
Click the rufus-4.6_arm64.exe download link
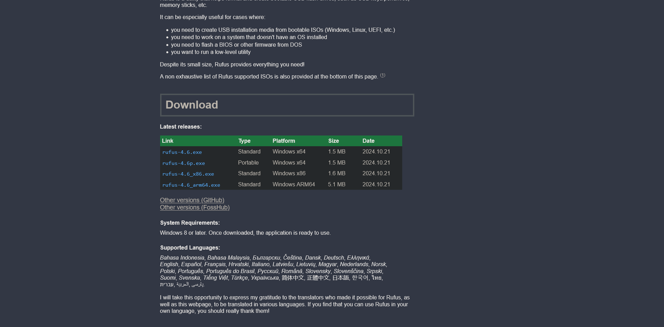click(x=191, y=185)
